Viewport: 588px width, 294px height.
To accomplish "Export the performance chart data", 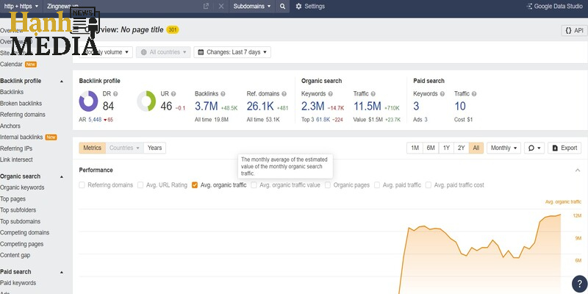I will coord(564,148).
